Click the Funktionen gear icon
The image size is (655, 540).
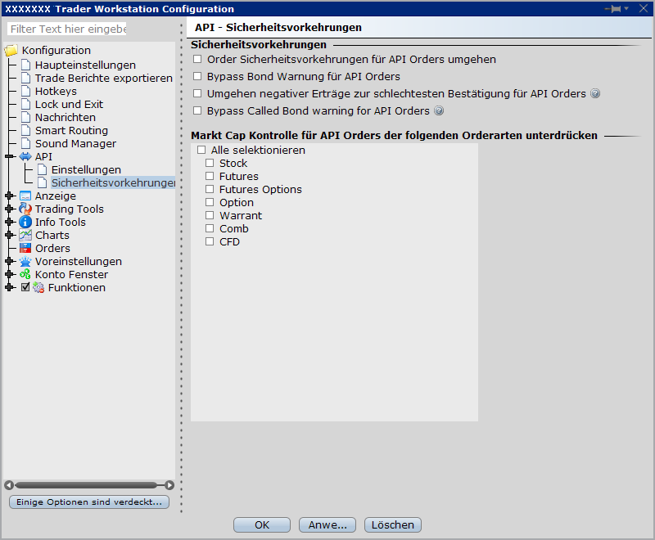click(x=38, y=288)
